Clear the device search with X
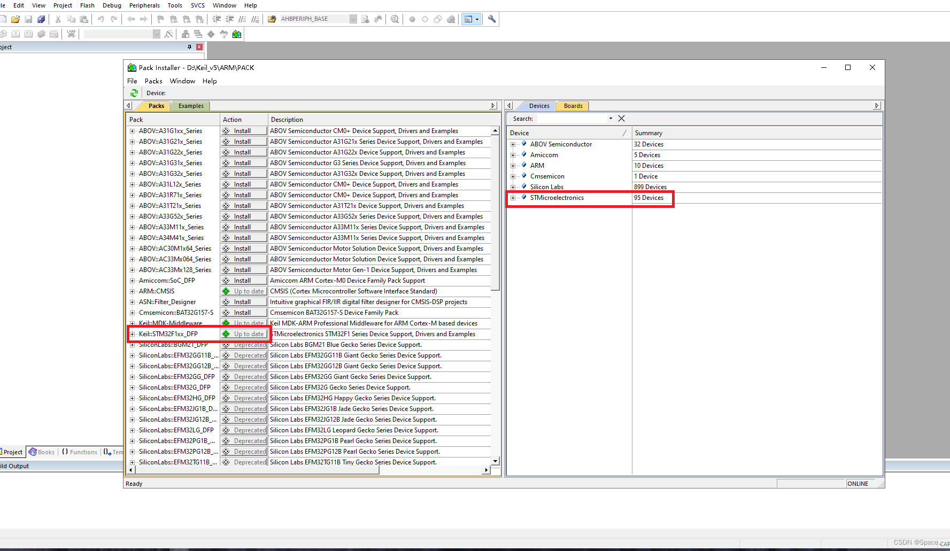 click(621, 119)
